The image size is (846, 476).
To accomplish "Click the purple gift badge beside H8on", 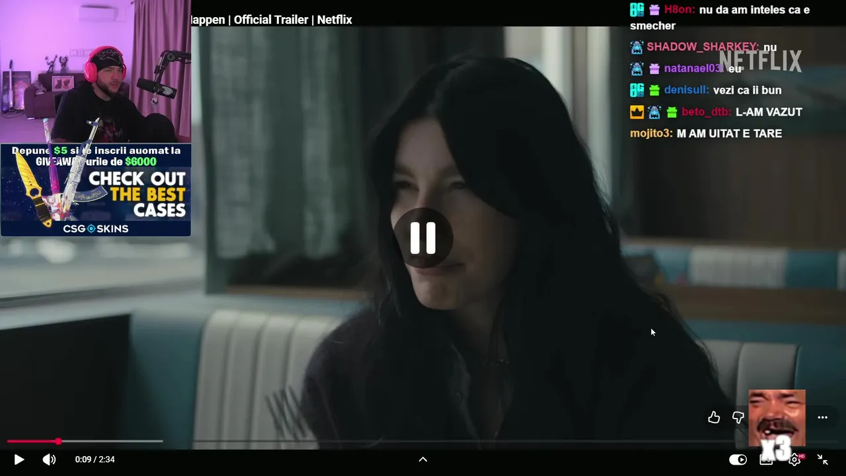I will tap(654, 10).
